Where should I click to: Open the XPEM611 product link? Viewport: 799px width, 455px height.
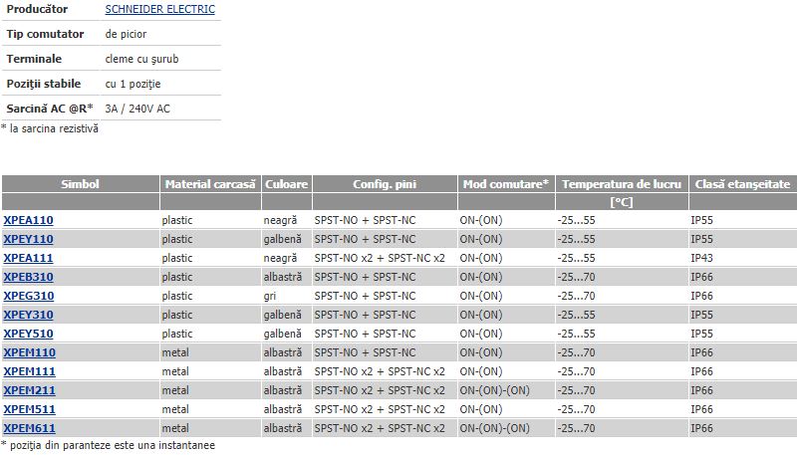coord(30,428)
